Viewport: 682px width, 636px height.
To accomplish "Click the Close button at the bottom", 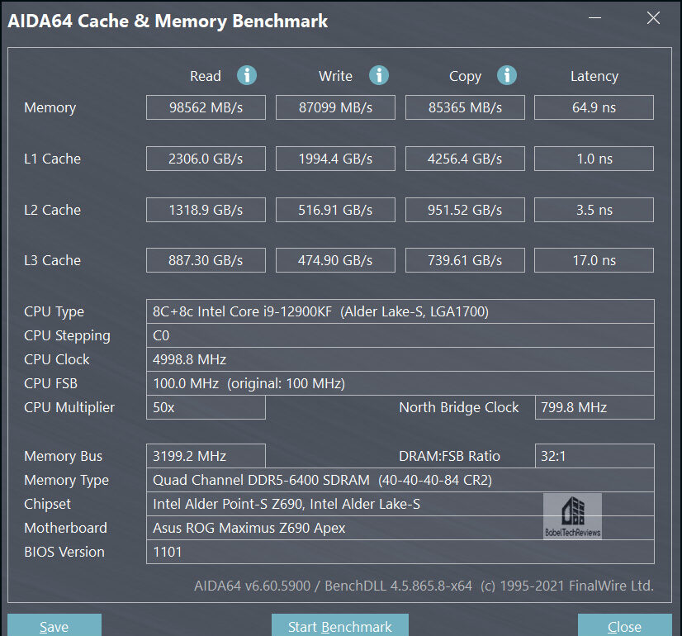I will coord(624,625).
